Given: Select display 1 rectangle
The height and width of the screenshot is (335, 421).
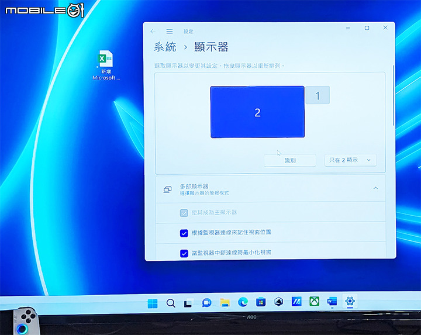Looking at the screenshot, I should (318, 95).
